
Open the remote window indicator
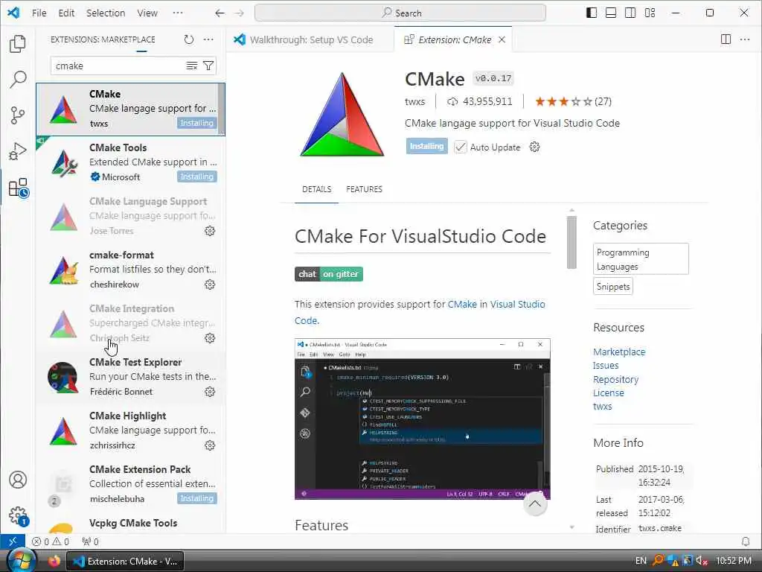pos(13,541)
